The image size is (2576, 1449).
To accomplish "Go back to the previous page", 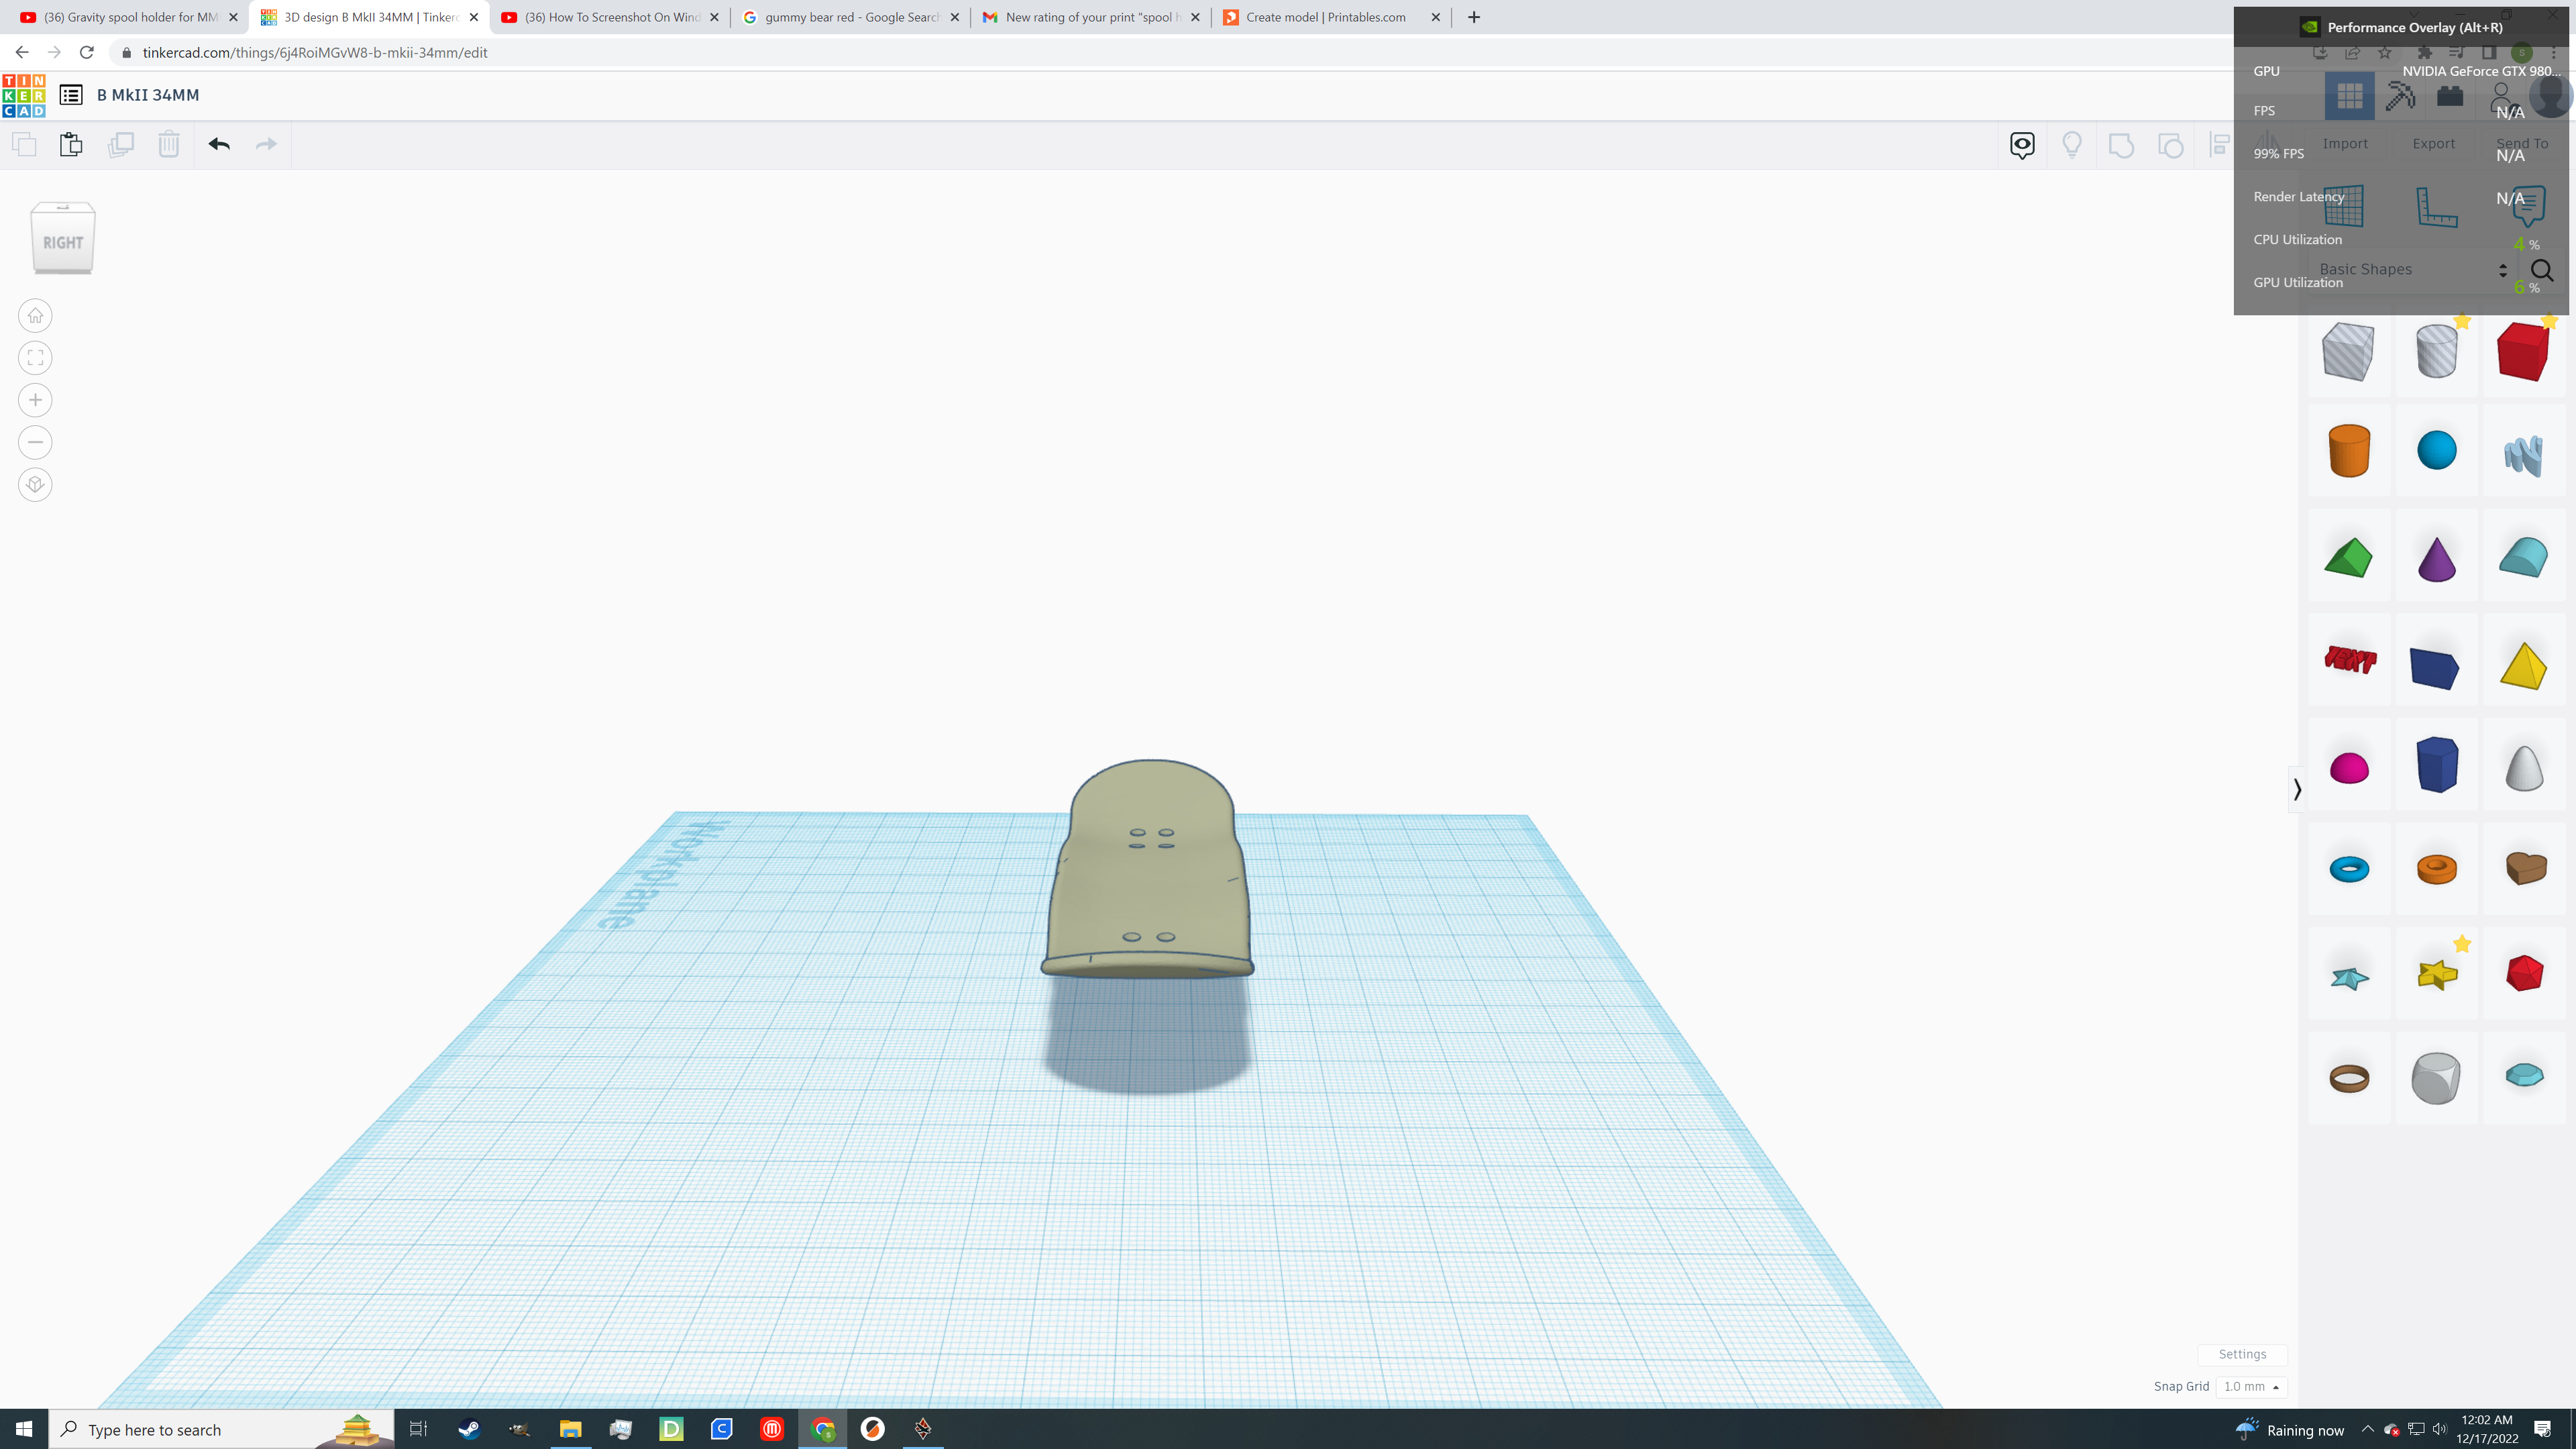I will pos(22,52).
